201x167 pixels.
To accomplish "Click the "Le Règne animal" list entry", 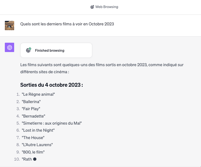I will [38, 94].
